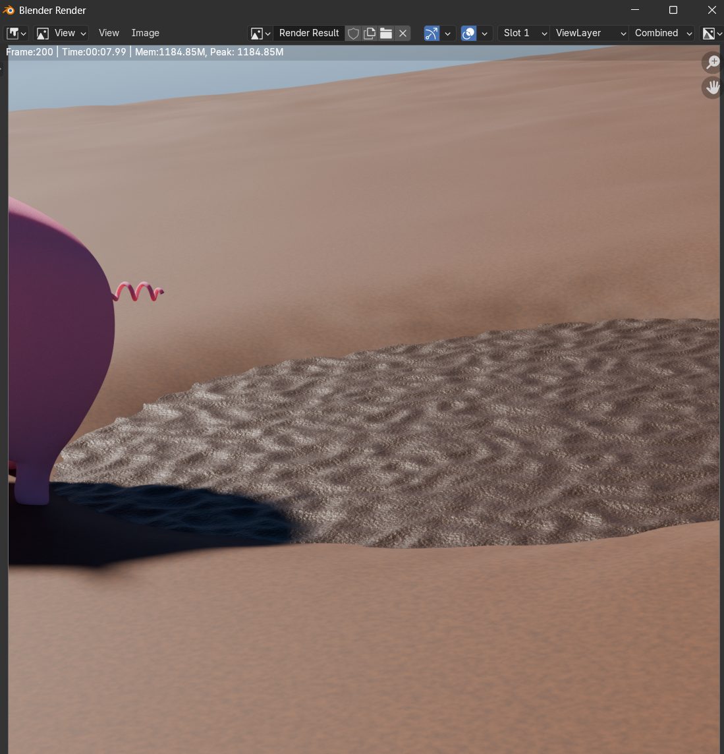Maximize the Blender Render window

click(673, 10)
